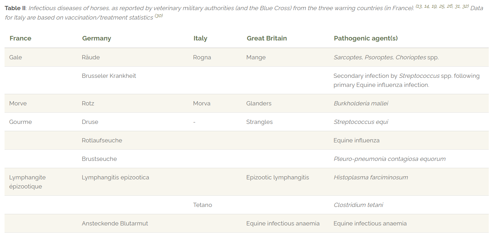Select the Tetano cell in Italy column
This screenshot has width=494, height=238.
202,205
